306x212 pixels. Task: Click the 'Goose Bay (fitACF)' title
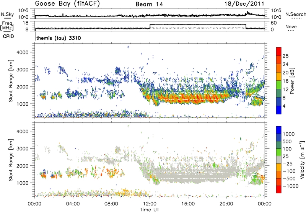[x=67, y=3]
